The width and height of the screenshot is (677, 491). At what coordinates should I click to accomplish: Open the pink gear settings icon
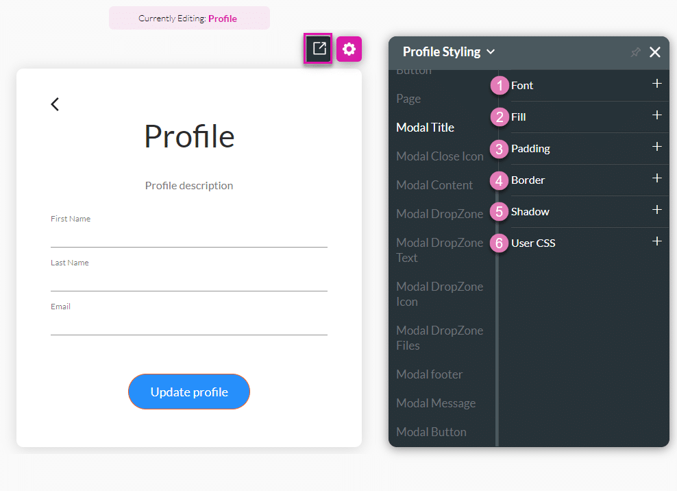[x=349, y=49]
